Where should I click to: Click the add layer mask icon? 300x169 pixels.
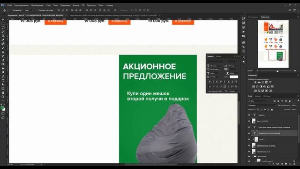[x=277, y=164]
